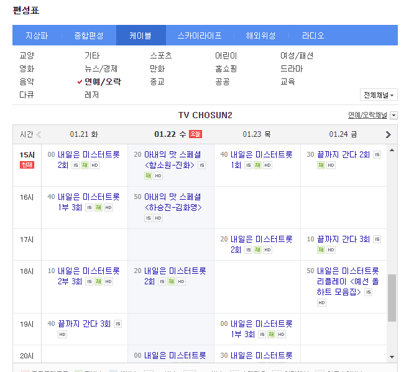Click the next date right arrow

click(x=389, y=134)
